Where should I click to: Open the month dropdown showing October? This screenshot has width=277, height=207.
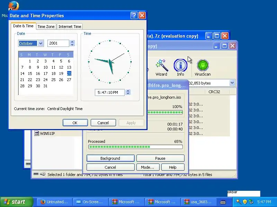pyautogui.click(x=41, y=43)
